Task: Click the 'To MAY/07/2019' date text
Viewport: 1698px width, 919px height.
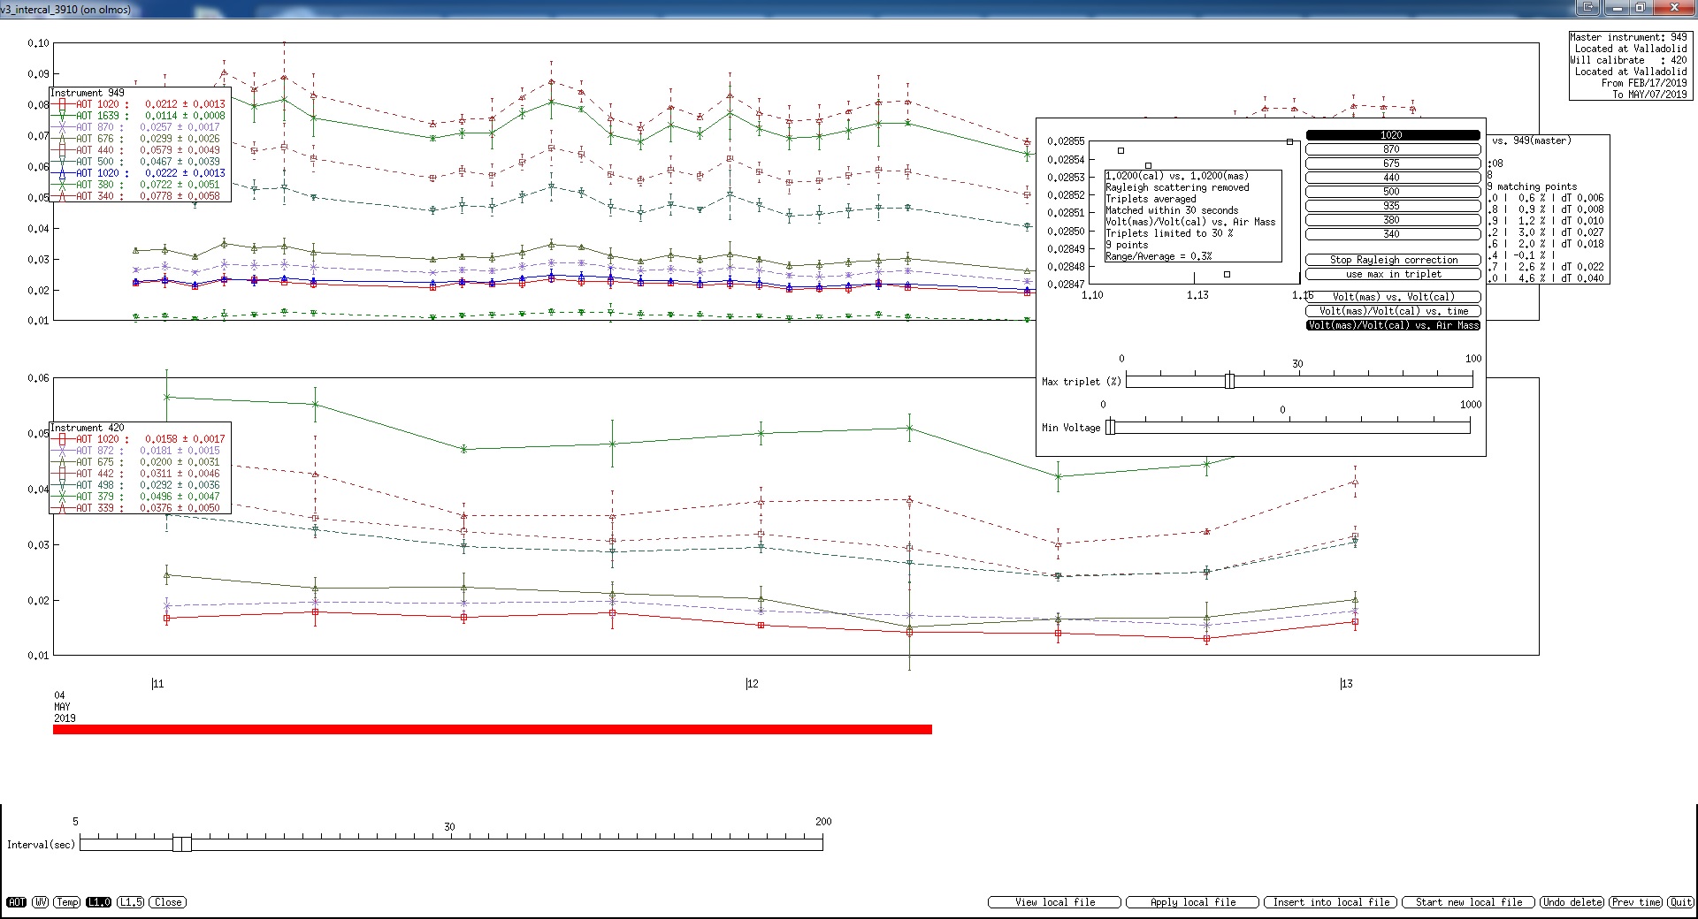Action: [1649, 95]
